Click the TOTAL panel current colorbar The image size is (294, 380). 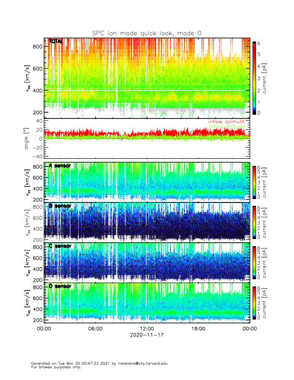tap(255, 78)
